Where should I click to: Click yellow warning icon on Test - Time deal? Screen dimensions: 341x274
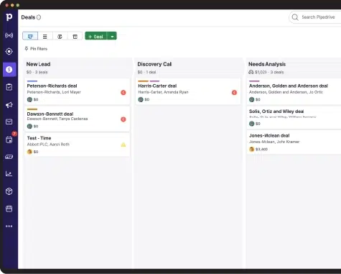[x=123, y=145]
